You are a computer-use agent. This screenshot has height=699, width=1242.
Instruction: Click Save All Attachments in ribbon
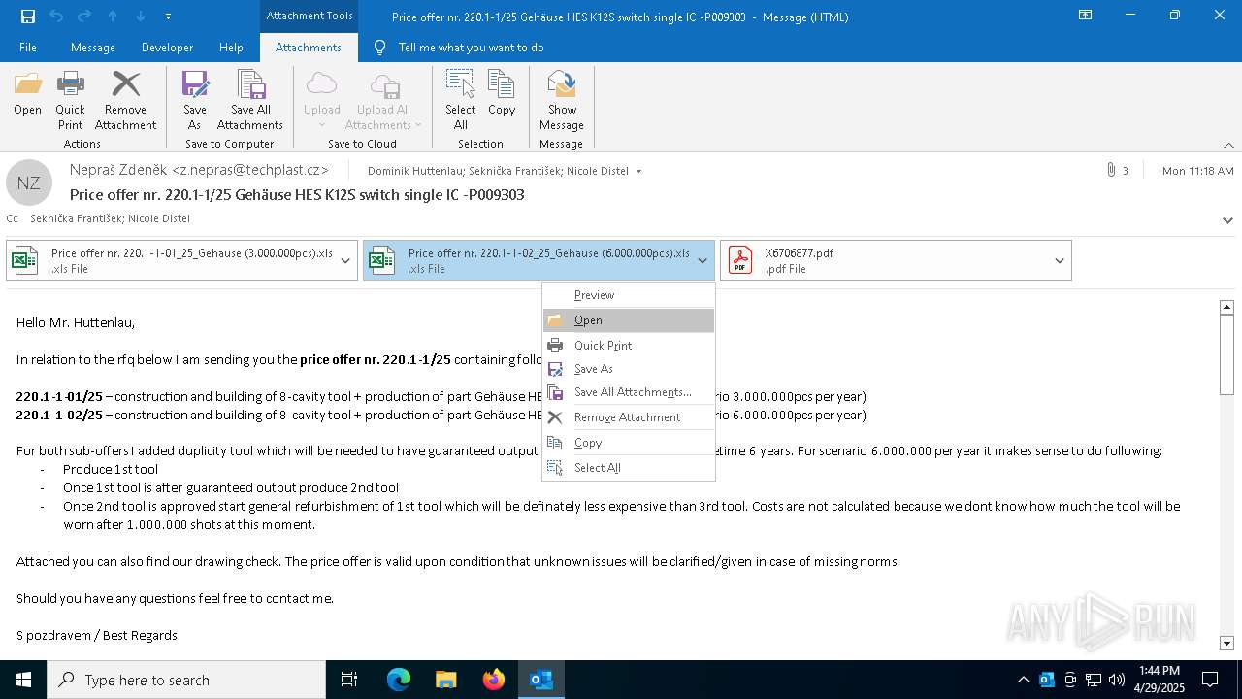click(x=250, y=101)
